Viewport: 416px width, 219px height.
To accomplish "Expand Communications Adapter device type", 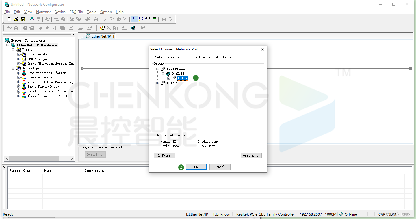I will [x=19, y=73].
